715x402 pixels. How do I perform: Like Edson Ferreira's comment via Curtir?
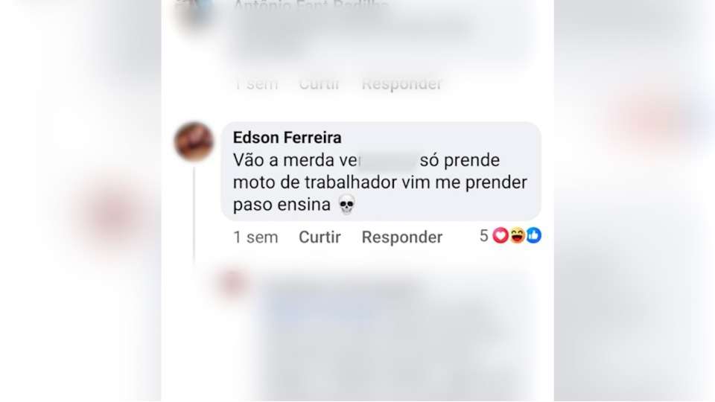pyautogui.click(x=320, y=237)
